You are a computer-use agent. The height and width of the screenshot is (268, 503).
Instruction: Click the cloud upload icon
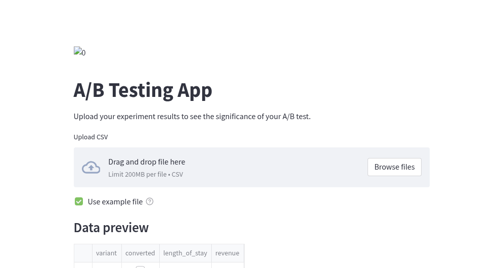point(91,168)
